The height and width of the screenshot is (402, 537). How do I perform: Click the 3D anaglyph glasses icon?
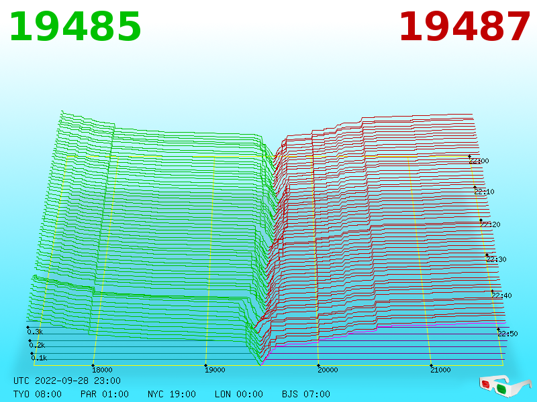[x=505, y=387]
